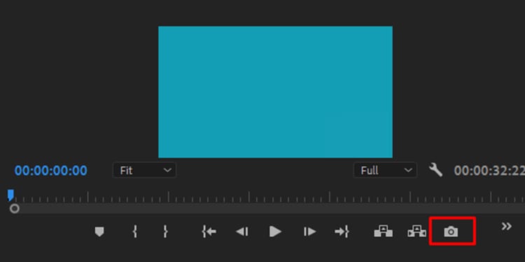Play the sequence
525x262 pixels.
click(275, 231)
